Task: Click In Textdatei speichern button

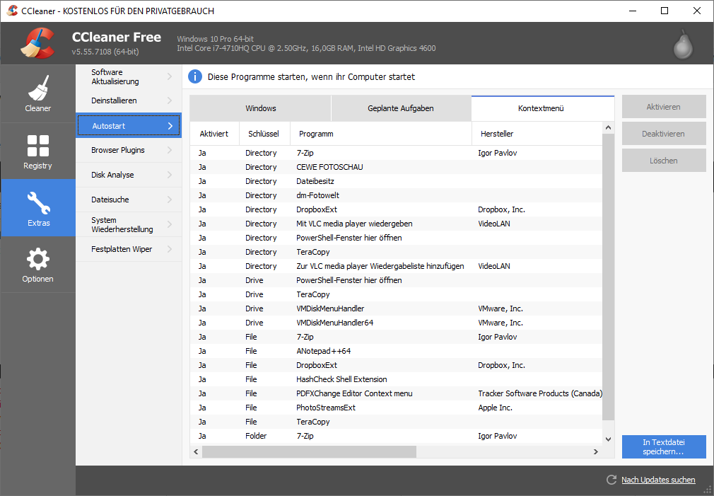Action: pos(663,446)
